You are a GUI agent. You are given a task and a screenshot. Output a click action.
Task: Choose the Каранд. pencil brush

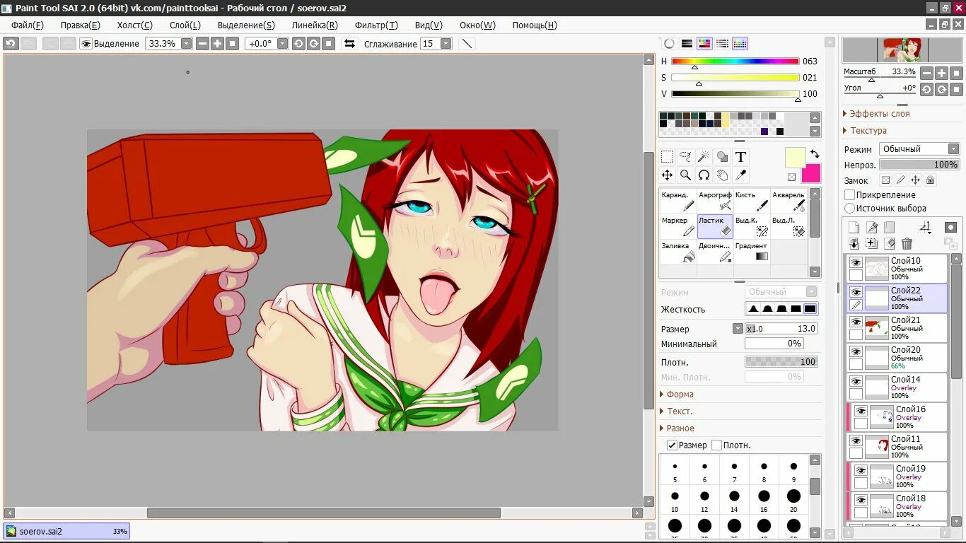coord(677,201)
